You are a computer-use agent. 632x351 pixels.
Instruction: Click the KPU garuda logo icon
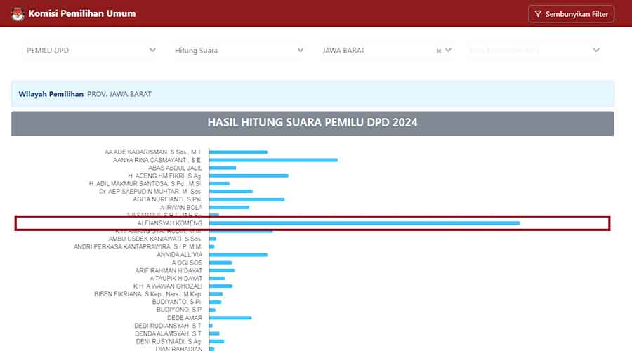pos(18,14)
